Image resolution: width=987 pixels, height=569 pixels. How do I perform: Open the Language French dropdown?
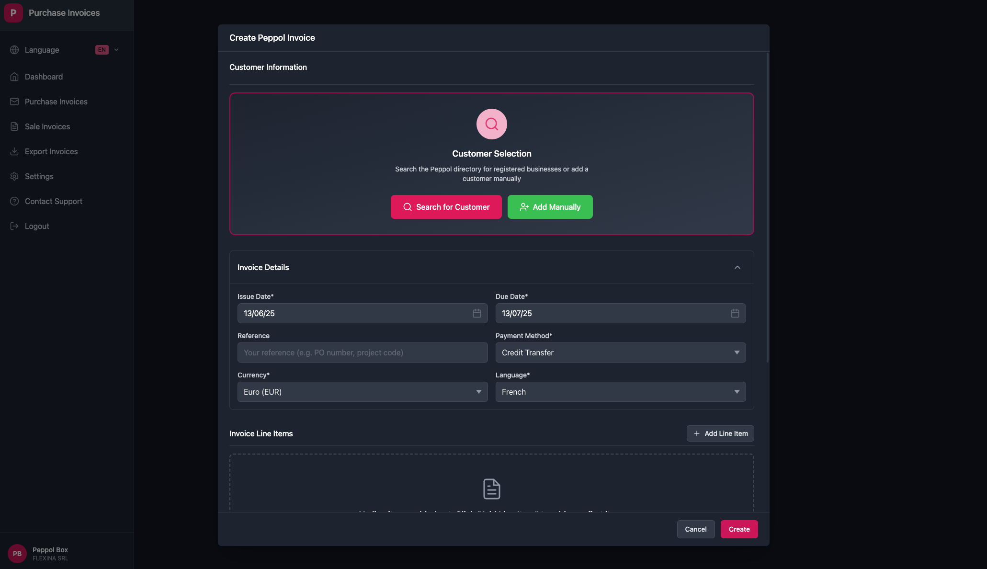click(x=621, y=392)
